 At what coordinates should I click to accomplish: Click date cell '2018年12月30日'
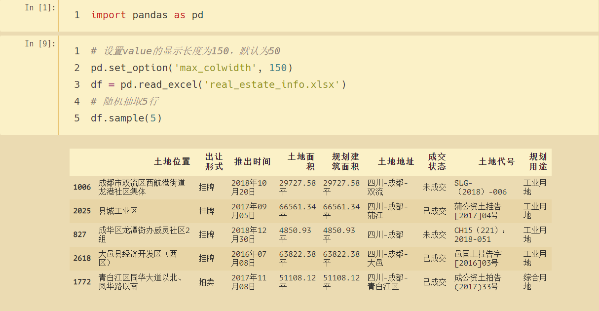(249, 234)
